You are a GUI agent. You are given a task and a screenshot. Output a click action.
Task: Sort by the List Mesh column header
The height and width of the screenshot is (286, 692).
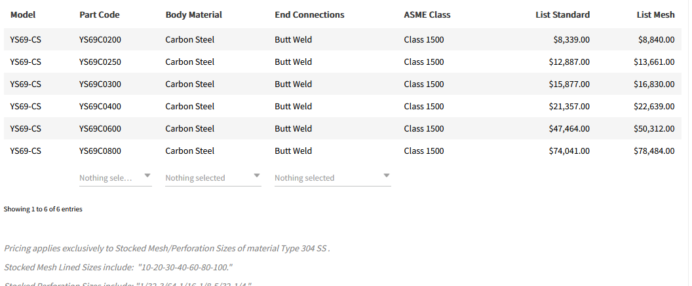pos(655,14)
